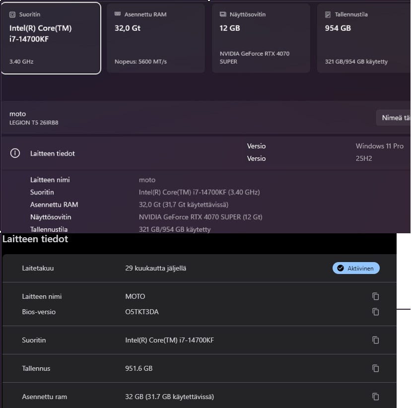
Task: Select the text 'LEGION T5 26IRB8'
Action: pyautogui.click(x=34, y=123)
